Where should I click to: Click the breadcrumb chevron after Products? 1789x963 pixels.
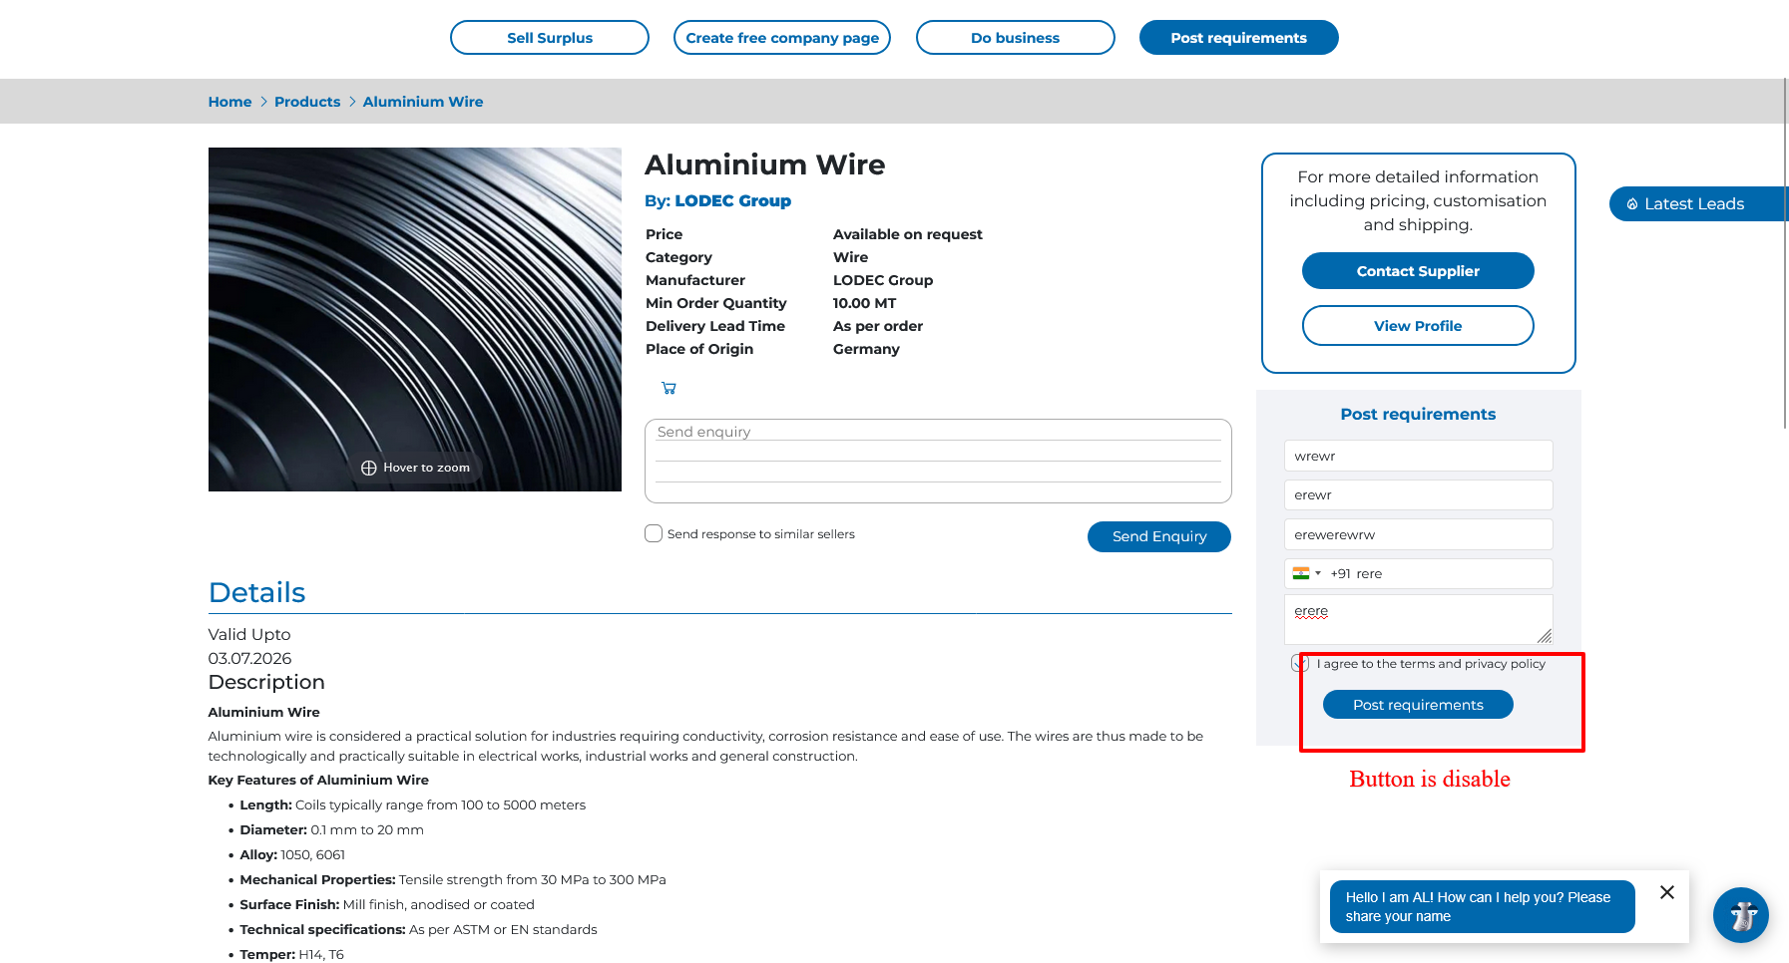click(x=352, y=102)
